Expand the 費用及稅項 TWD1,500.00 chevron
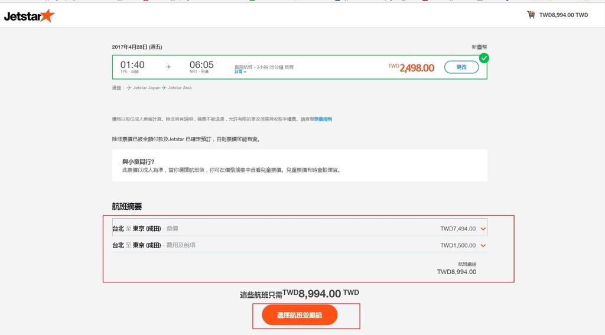 pos(483,245)
